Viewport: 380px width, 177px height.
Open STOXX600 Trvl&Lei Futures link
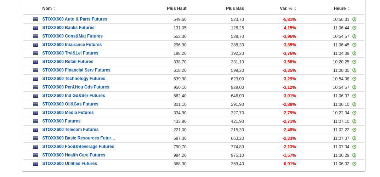click(x=70, y=53)
